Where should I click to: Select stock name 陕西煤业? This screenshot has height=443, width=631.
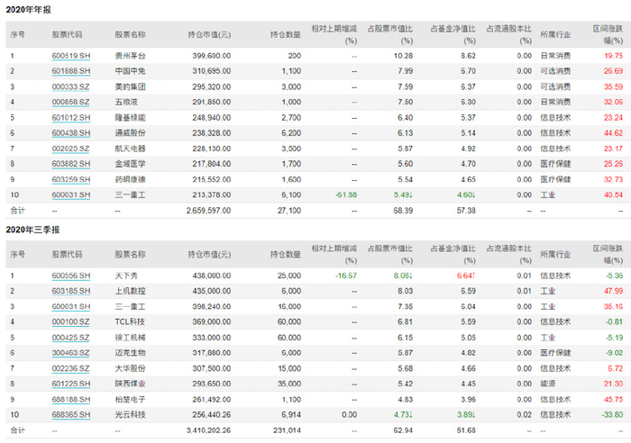point(130,384)
